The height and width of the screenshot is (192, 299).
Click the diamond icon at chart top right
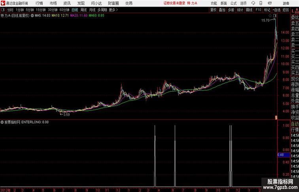pos(270,16)
